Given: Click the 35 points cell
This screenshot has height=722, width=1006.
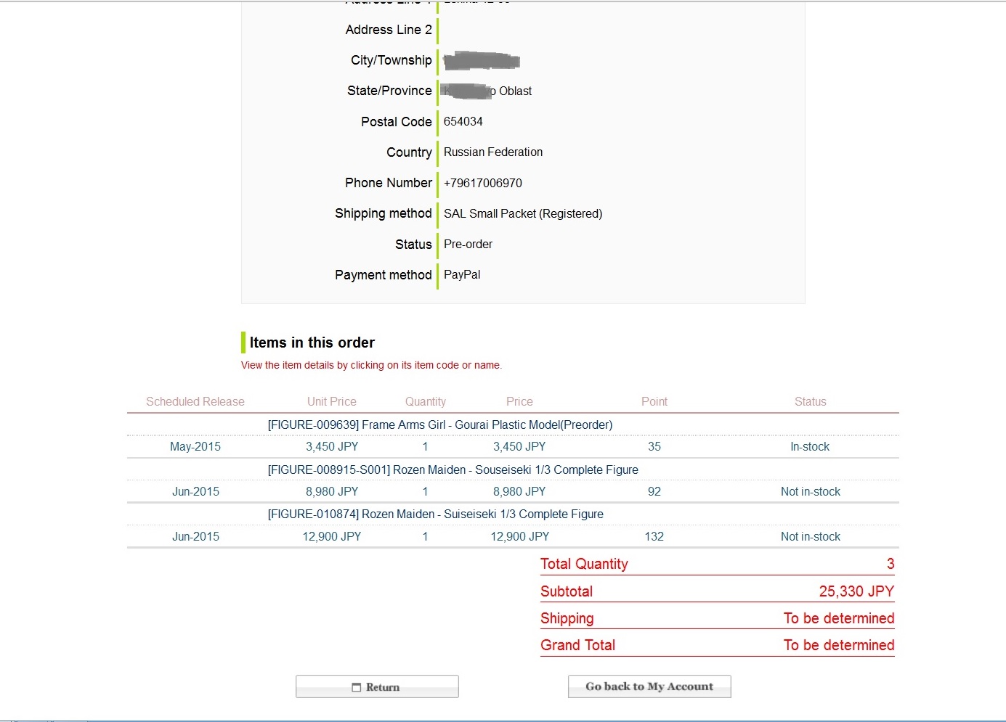Looking at the screenshot, I should click(654, 446).
